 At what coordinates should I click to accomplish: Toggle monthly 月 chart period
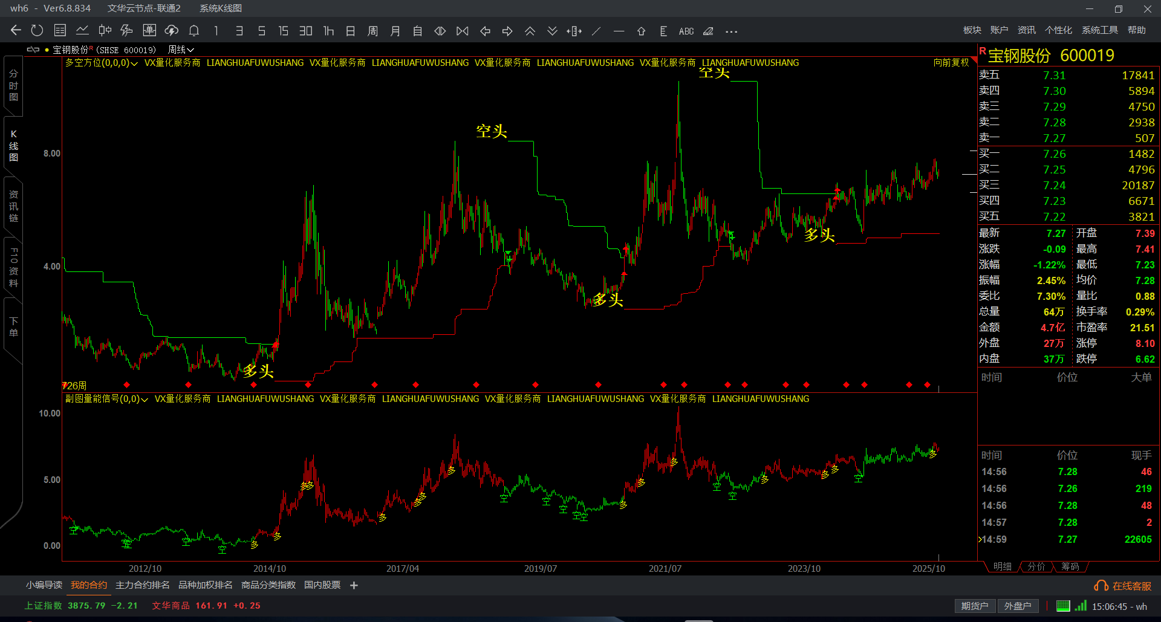click(x=395, y=31)
